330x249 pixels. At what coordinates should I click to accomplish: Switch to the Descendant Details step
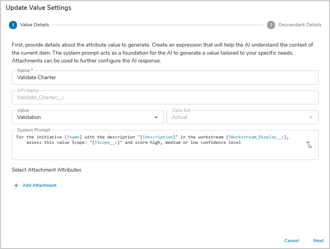pos(299,25)
